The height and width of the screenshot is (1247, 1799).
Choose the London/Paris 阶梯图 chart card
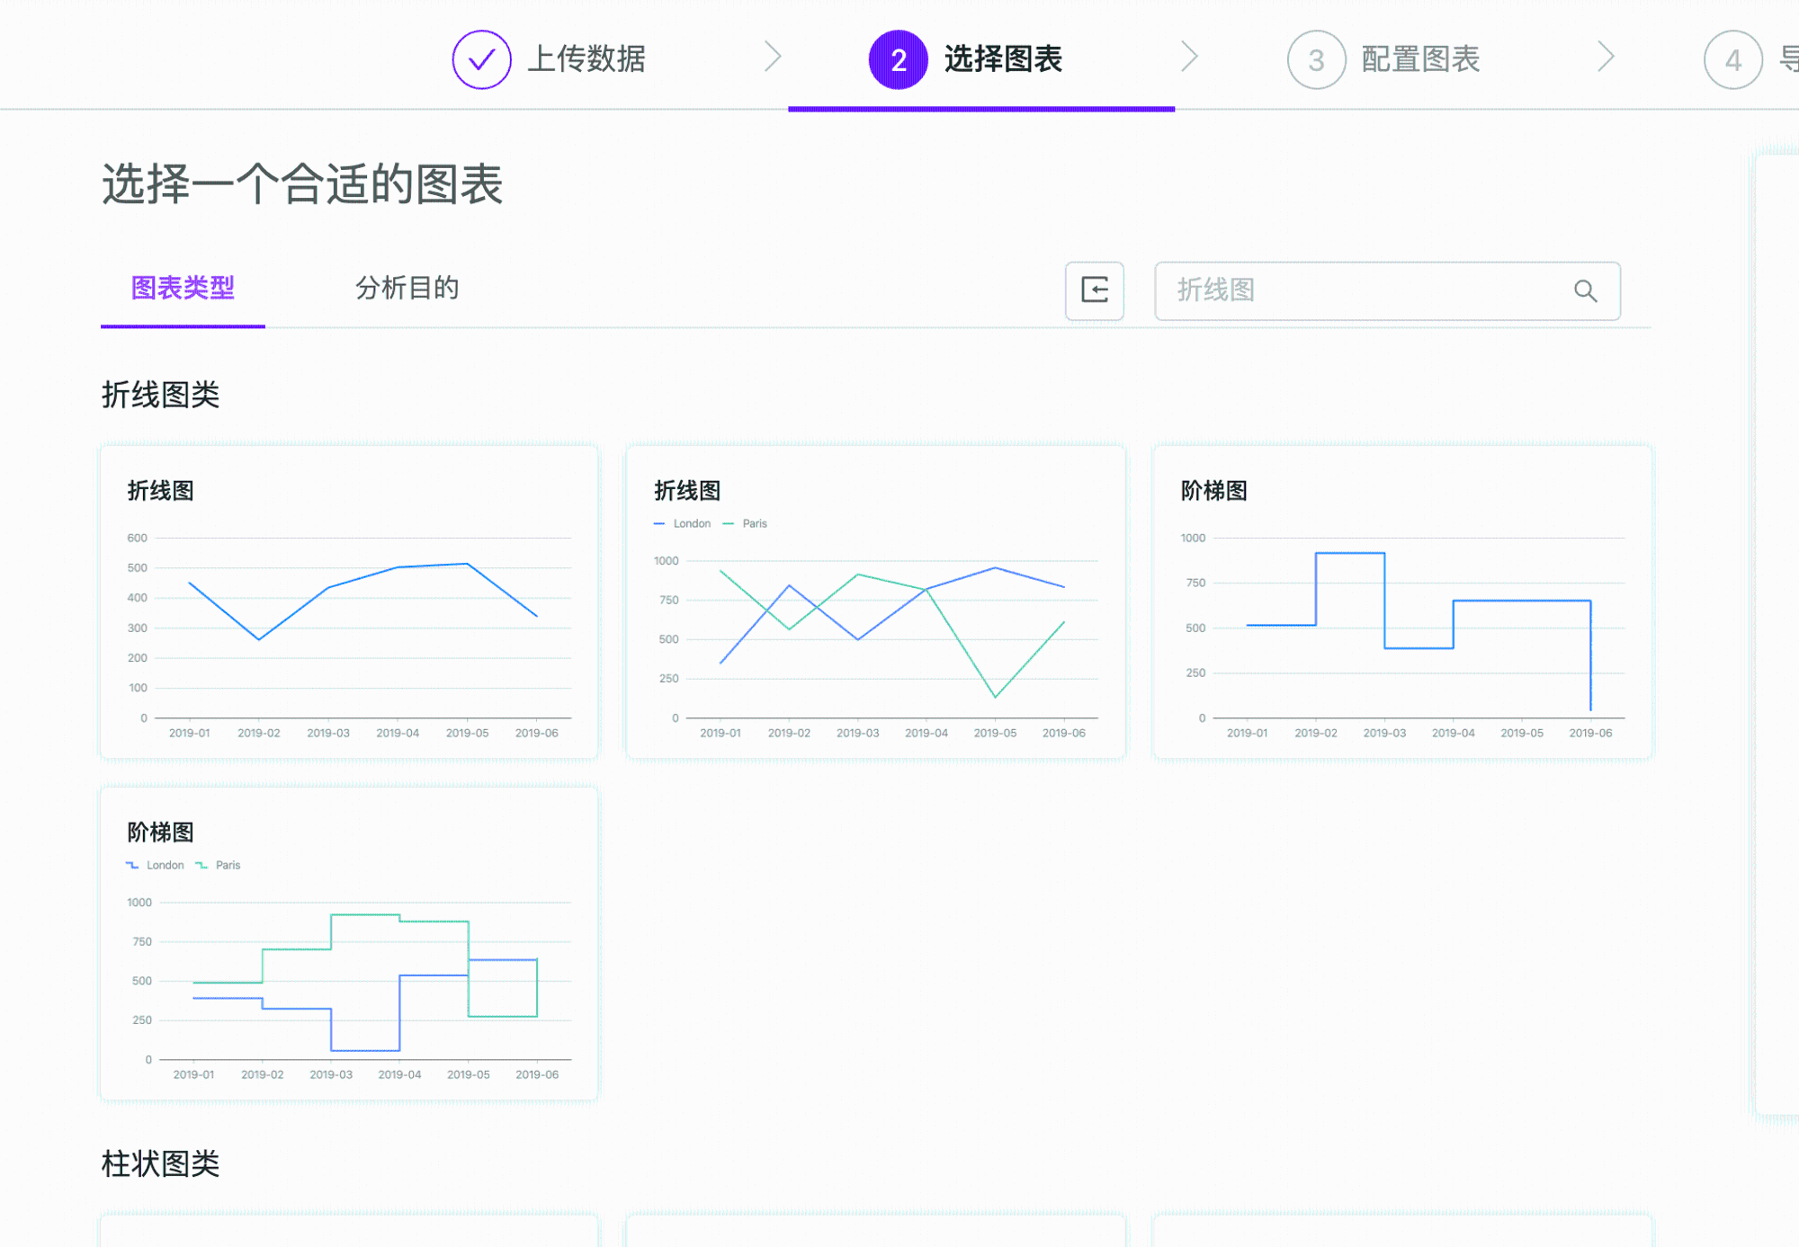point(349,943)
